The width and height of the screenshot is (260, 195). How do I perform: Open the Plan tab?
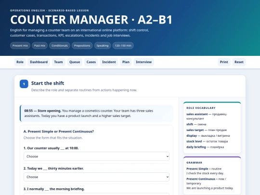coord(126,62)
